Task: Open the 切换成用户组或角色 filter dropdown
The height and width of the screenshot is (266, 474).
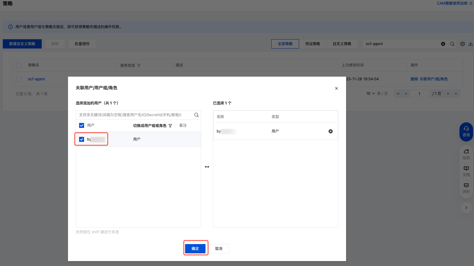Action: click(x=170, y=126)
